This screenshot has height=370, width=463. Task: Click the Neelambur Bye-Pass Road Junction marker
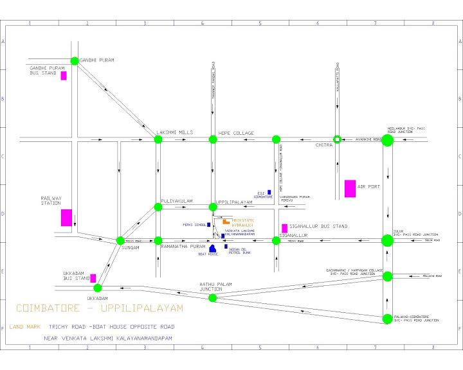(x=387, y=141)
